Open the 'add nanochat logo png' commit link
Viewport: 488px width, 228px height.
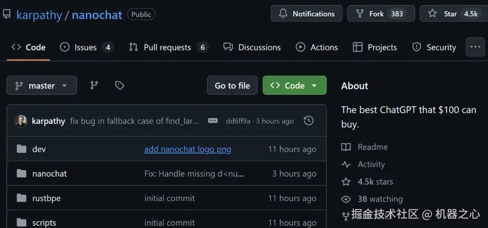pyautogui.click(x=188, y=149)
